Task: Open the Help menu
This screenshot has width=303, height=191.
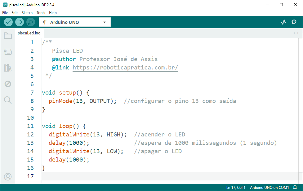Action: 53,12
